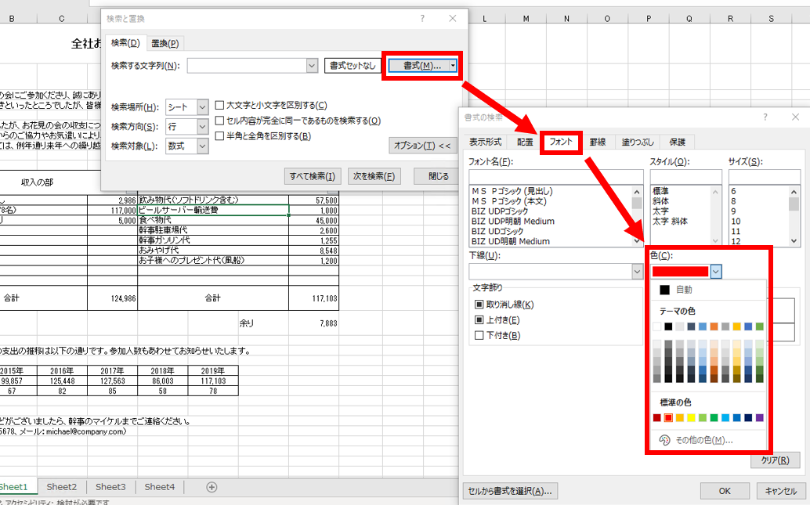
Task: Open the 検索対象 dropdown showing 数式
Action: point(203,146)
